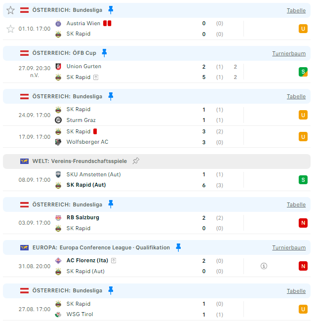Unpin the Europa Conference League Qualifikation
Screen dimensions: 315x322
tap(178, 247)
